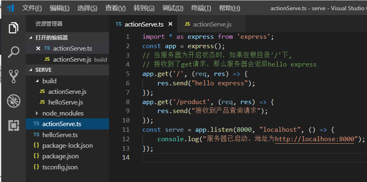367x182 pixels.
Task: Open the 帮助(H) menu
Action: (229, 8)
